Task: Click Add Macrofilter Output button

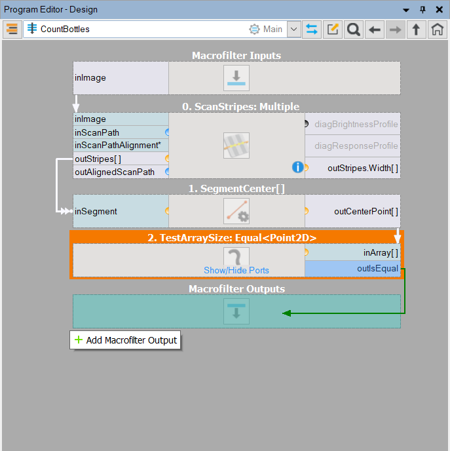Action: pyautogui.click(x=125, y=340)
